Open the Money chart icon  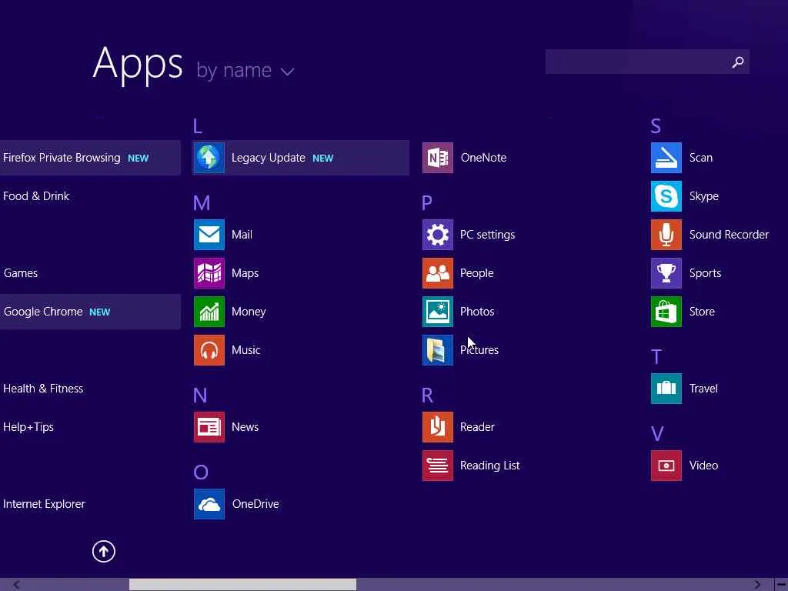[x=209, y=312]
